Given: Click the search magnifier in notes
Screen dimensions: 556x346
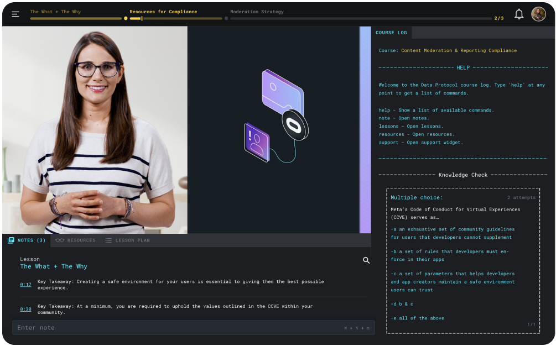Looking at the screenshot, I should pyautogui.click(x=366, y=260).
